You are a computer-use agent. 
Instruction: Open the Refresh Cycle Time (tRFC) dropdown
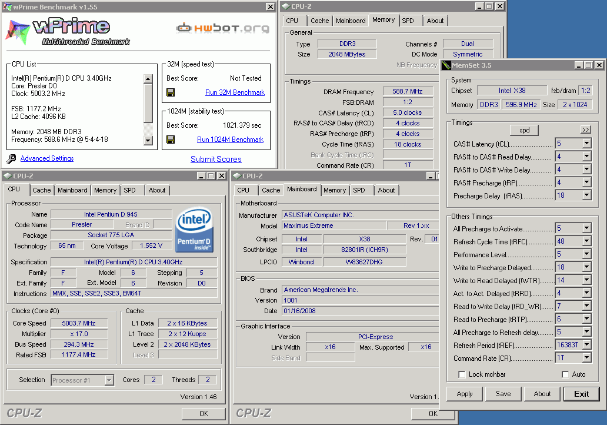click(x=587, y=241)
